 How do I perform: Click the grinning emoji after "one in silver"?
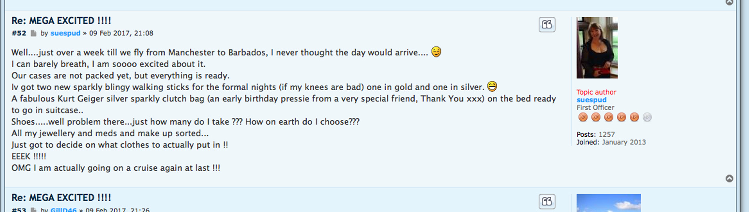click(x=492, y=87)
